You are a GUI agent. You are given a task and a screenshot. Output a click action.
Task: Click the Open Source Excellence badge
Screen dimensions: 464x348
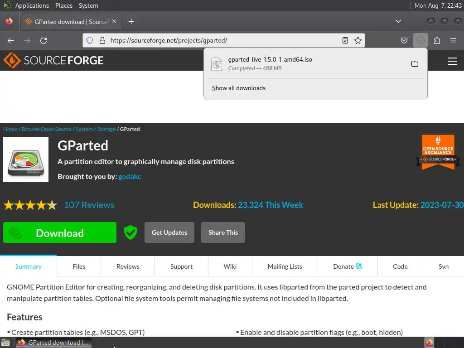coord(438,152)
